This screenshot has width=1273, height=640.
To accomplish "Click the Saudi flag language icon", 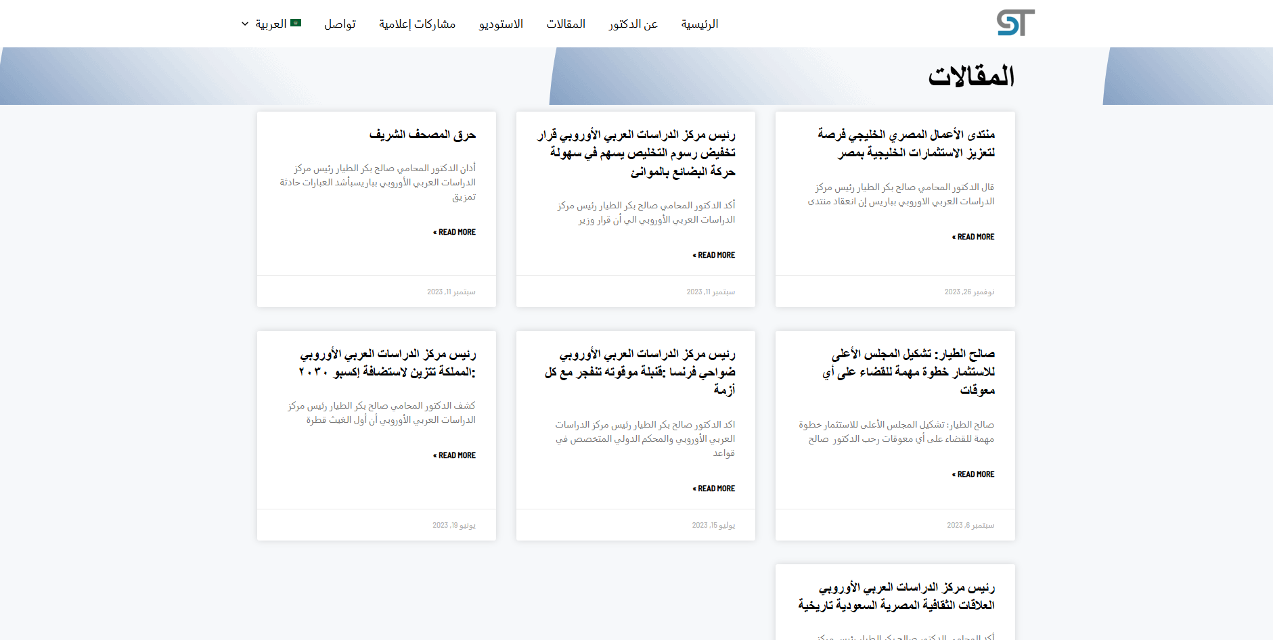I will tap(296, 23).
